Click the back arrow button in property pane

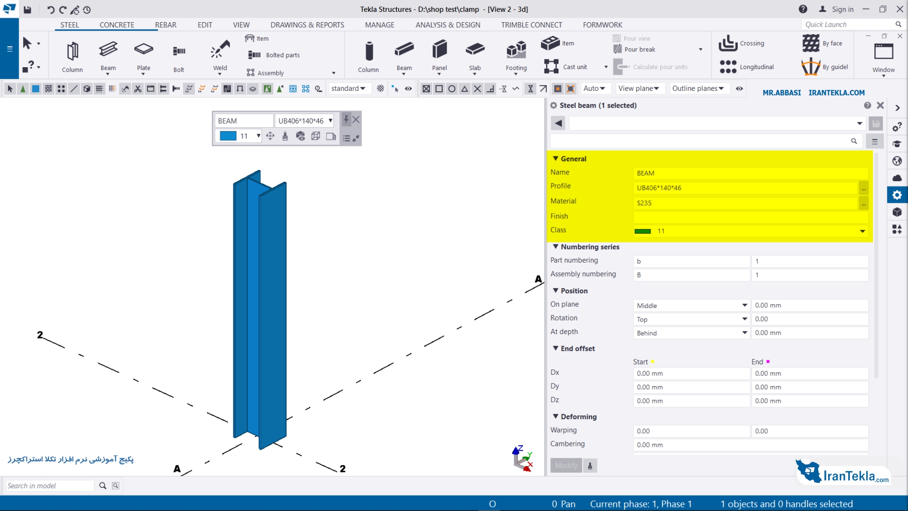coord(558,123)
